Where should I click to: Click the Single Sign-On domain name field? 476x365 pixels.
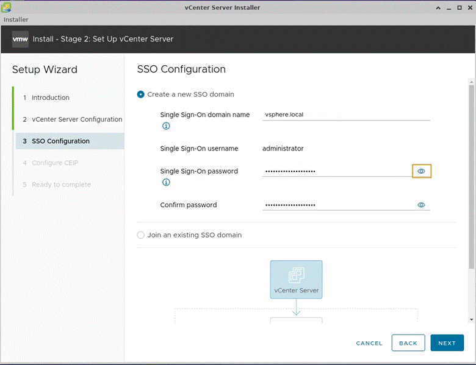(x=346, y=115)
